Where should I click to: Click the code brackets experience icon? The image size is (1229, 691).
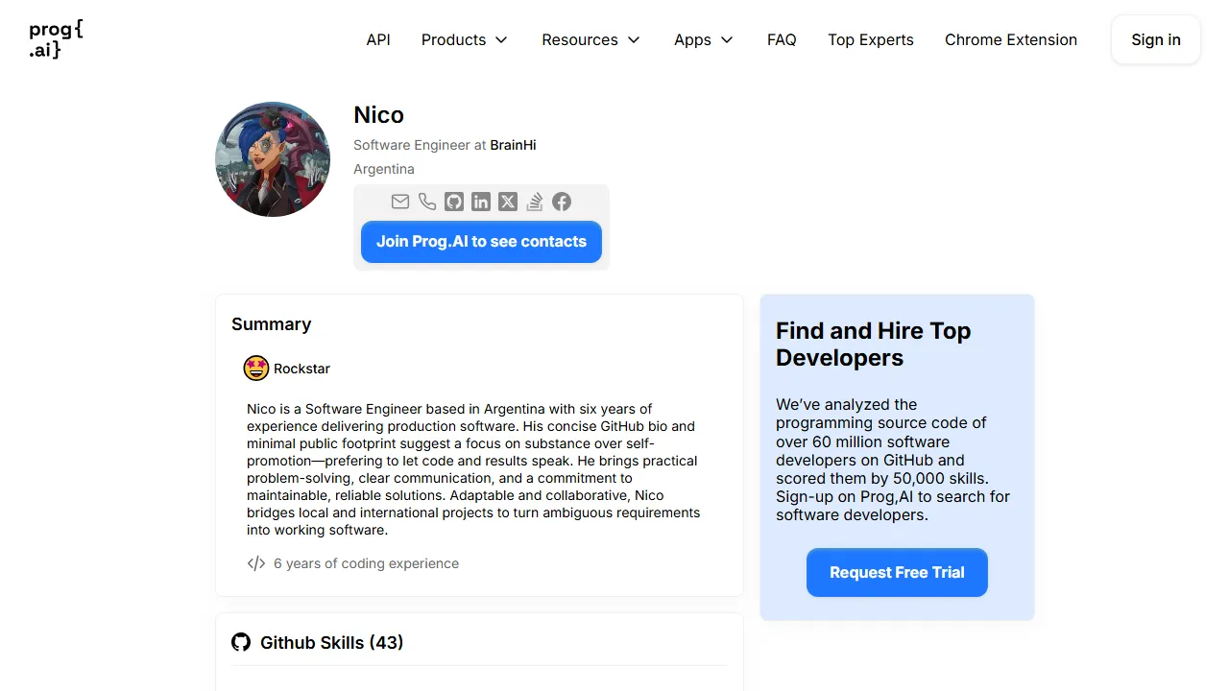(255, 563)
